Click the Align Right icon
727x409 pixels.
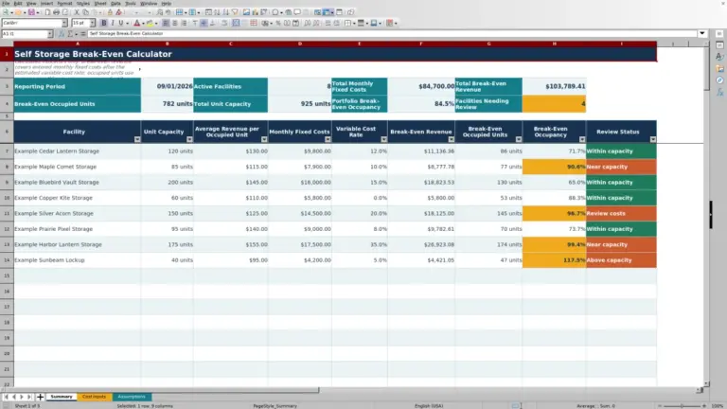point(184,23)
